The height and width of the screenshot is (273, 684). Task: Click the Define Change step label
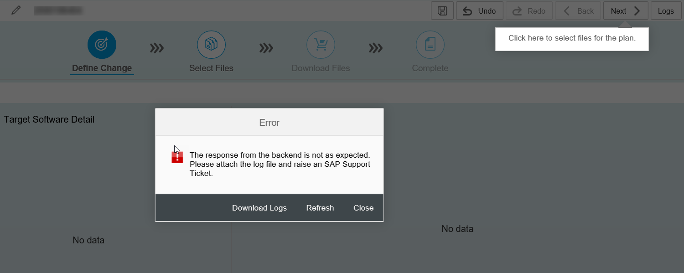(102, 68)
